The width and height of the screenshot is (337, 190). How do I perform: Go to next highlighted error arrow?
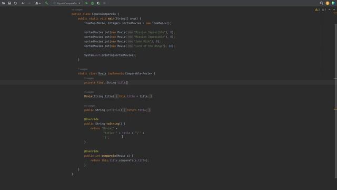pos(334,9)
